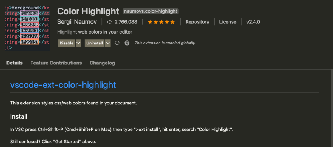The width and height of the screenshot is (333, 147).
Task: Click the star rating icons
Action: (161, 22)
